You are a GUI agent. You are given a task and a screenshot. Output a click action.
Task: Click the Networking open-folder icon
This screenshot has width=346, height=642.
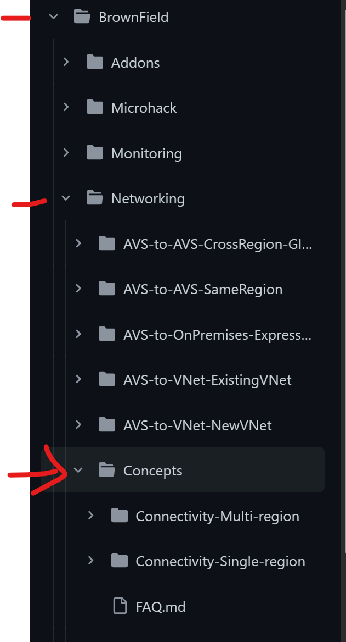coord(94,198)
